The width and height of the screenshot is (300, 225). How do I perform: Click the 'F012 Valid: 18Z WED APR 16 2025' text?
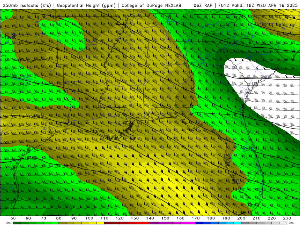coord(258,5)
